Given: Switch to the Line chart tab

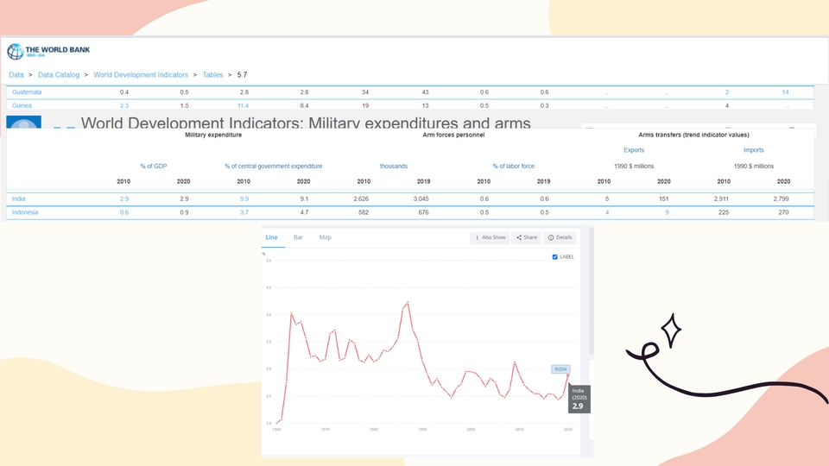Looking at the screenshot, I should tap(271, 238).
